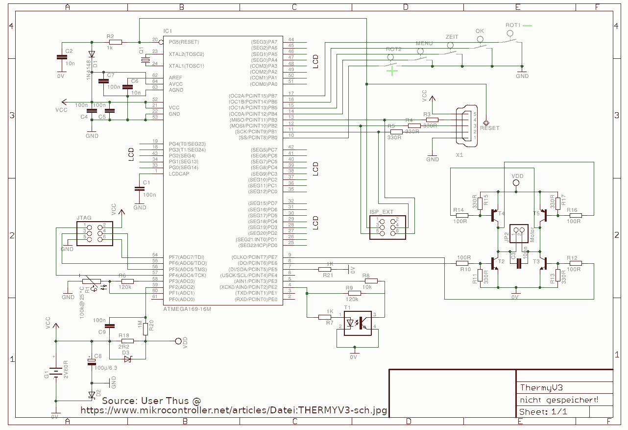Pick the MENU pushbutton switch
Screen dimensions: 628x430
pyautogui.click(x=421, y=55)
